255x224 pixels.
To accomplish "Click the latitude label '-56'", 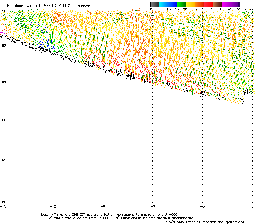I will click(x=3, y=120).
